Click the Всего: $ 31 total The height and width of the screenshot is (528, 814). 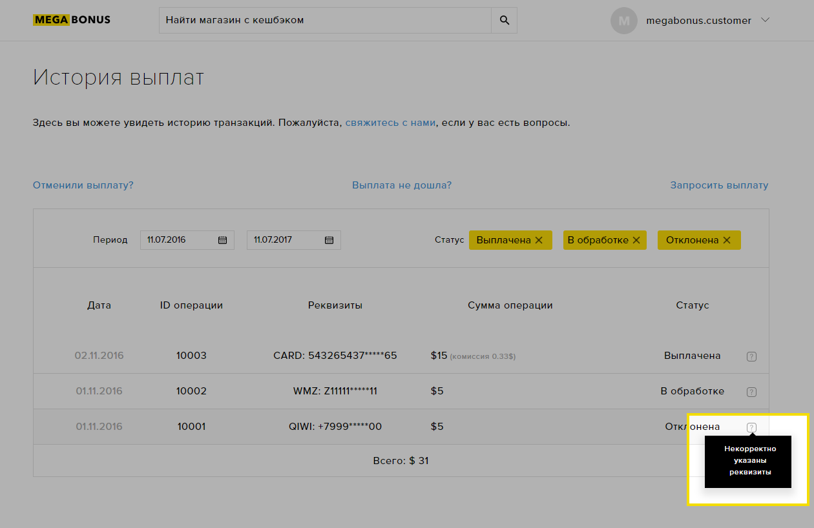click(x=401, y=461)
